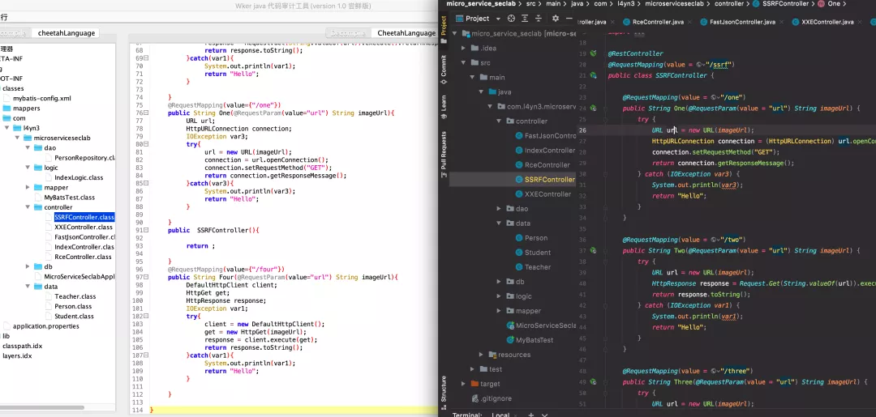Open Project panel settings gear

pyautogui.click(x=556, y=19)
